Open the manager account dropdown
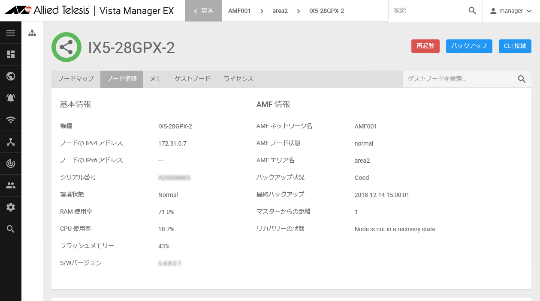540x301 pixels. [511, 11]
